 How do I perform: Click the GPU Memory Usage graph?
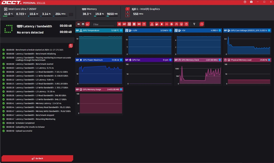coord(99,103)
